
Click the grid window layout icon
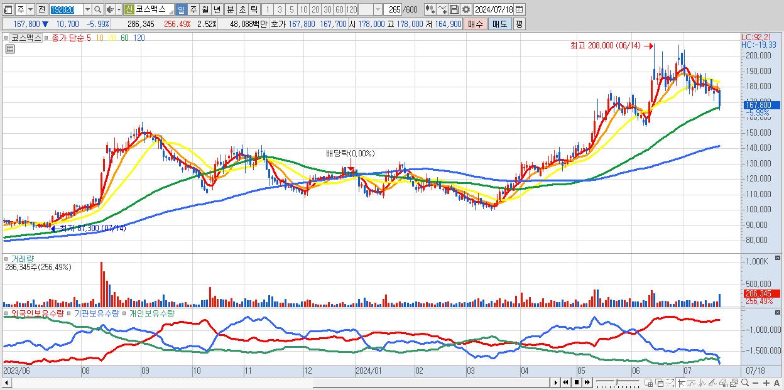tap(649, 382)
